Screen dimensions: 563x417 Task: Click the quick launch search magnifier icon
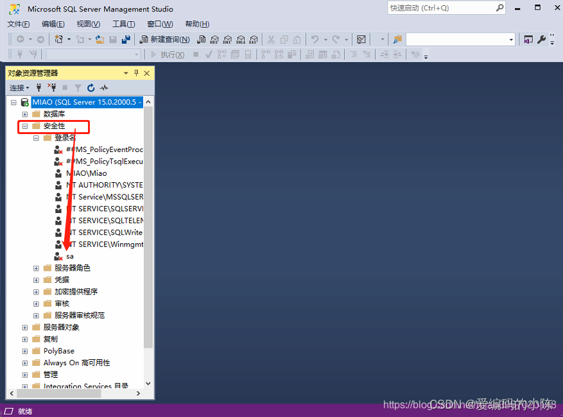(500, 8)
